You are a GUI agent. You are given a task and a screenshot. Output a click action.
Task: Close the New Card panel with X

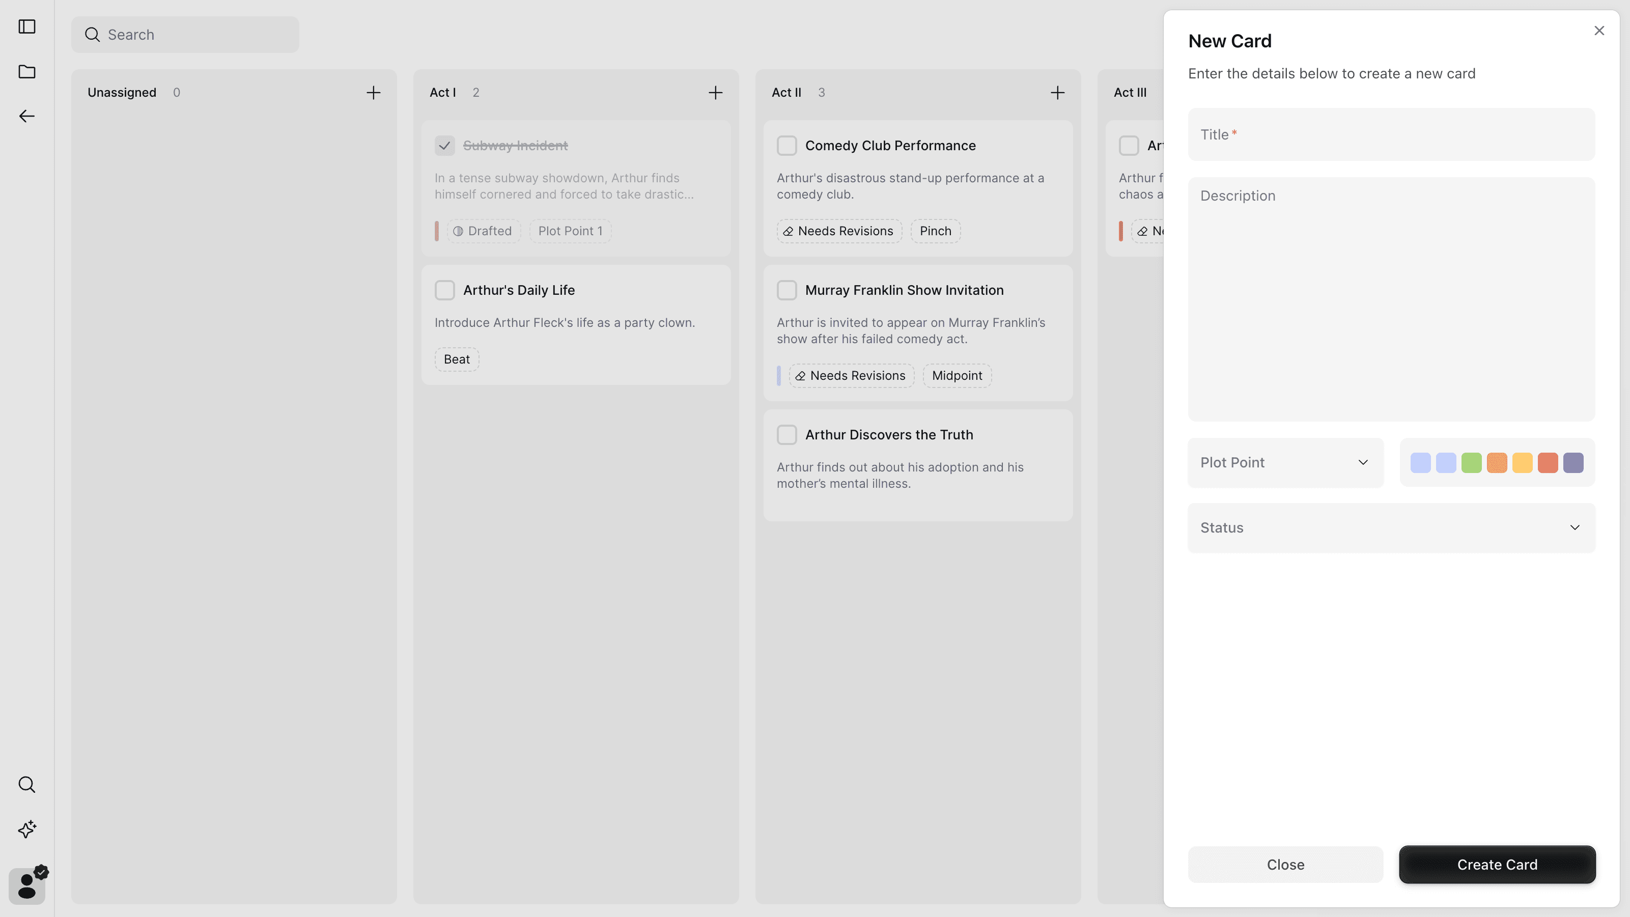[1599, 31]
